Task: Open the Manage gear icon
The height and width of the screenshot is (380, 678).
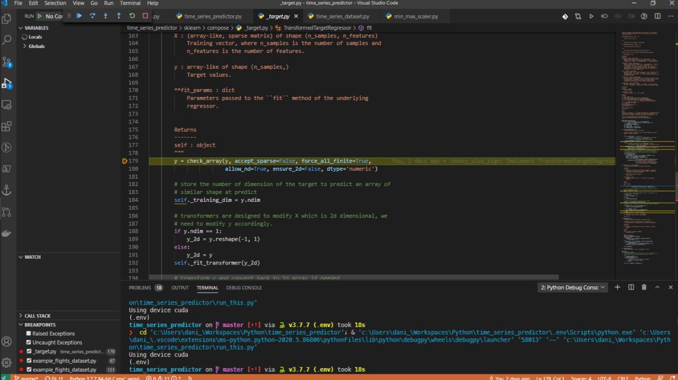Action: pyautogui.click(x=7, y=363)
